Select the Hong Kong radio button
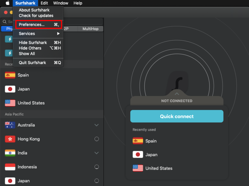 [x=96, y=139]
